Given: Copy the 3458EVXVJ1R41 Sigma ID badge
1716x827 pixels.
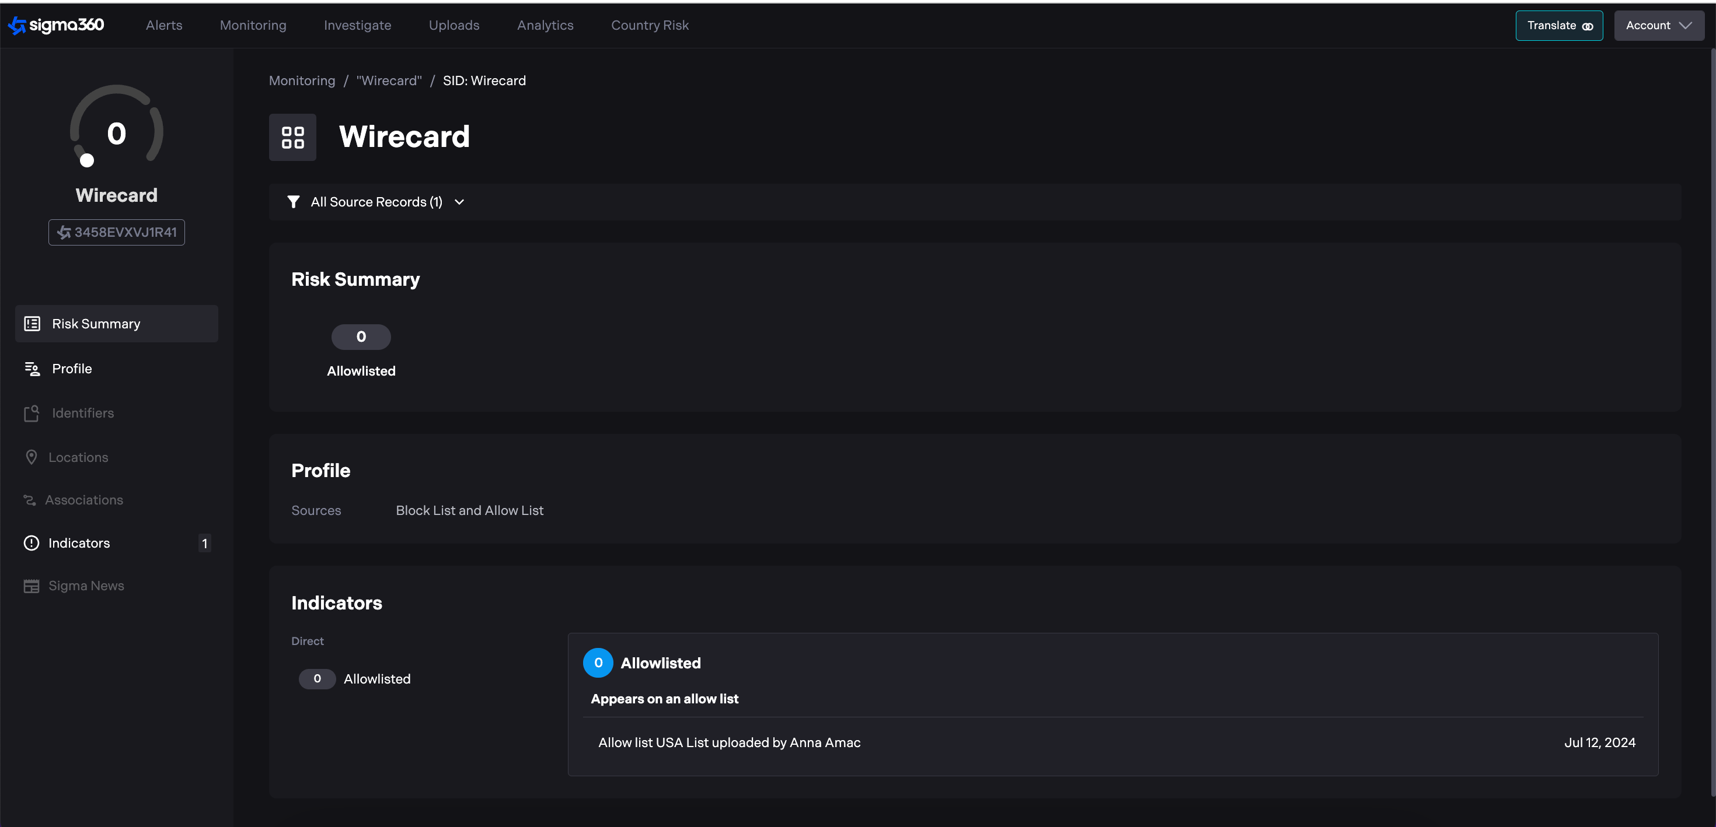Looking at the screenshot, I should click(x=117, y=232).
